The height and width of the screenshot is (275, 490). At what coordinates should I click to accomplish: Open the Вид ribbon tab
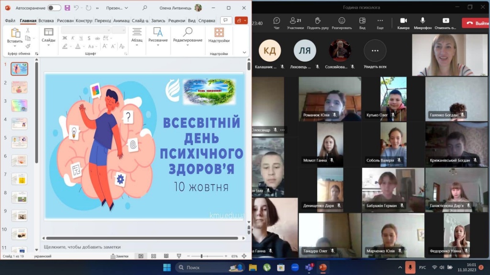click(191, 21)
